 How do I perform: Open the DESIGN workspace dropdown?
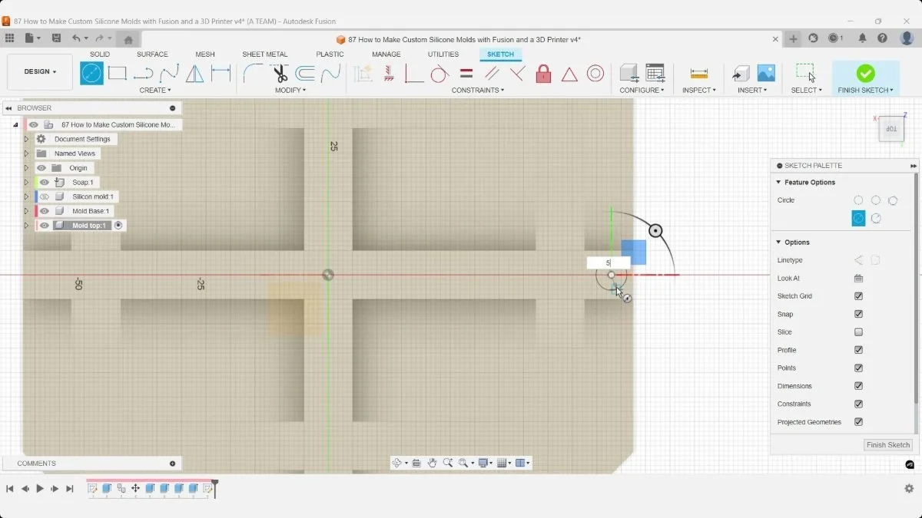[x=40, y=71]
